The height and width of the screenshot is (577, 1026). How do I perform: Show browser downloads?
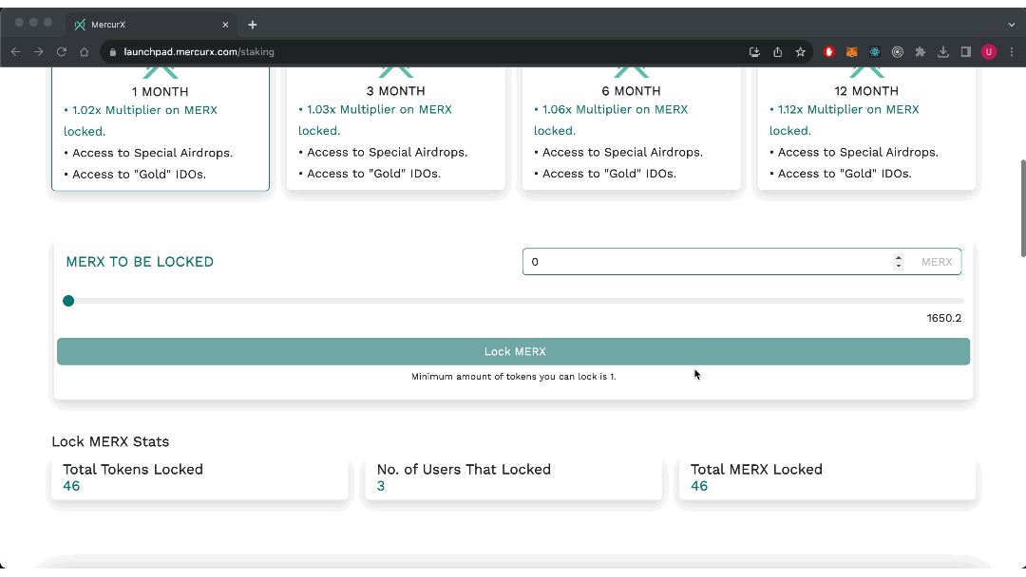pos(943,52)
